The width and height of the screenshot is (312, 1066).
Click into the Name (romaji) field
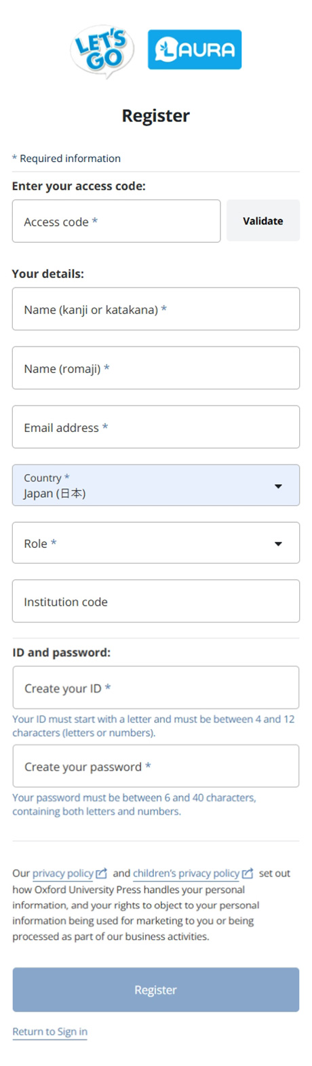pyautogui.click(x=156, y=368)
